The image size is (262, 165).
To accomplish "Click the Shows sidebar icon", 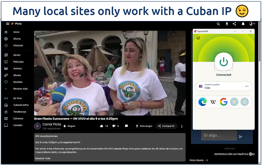I will click(x=6, y=75).
